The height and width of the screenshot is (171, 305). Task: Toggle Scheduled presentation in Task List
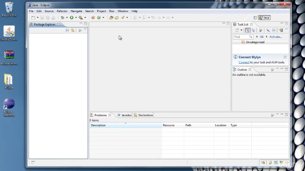(253, 30)
